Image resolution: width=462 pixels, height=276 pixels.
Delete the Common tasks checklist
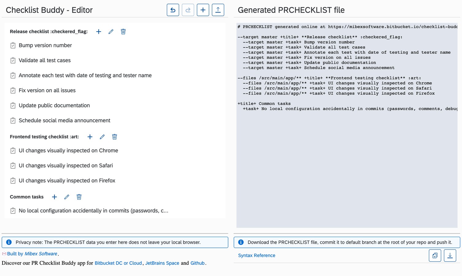click(79, 197)
